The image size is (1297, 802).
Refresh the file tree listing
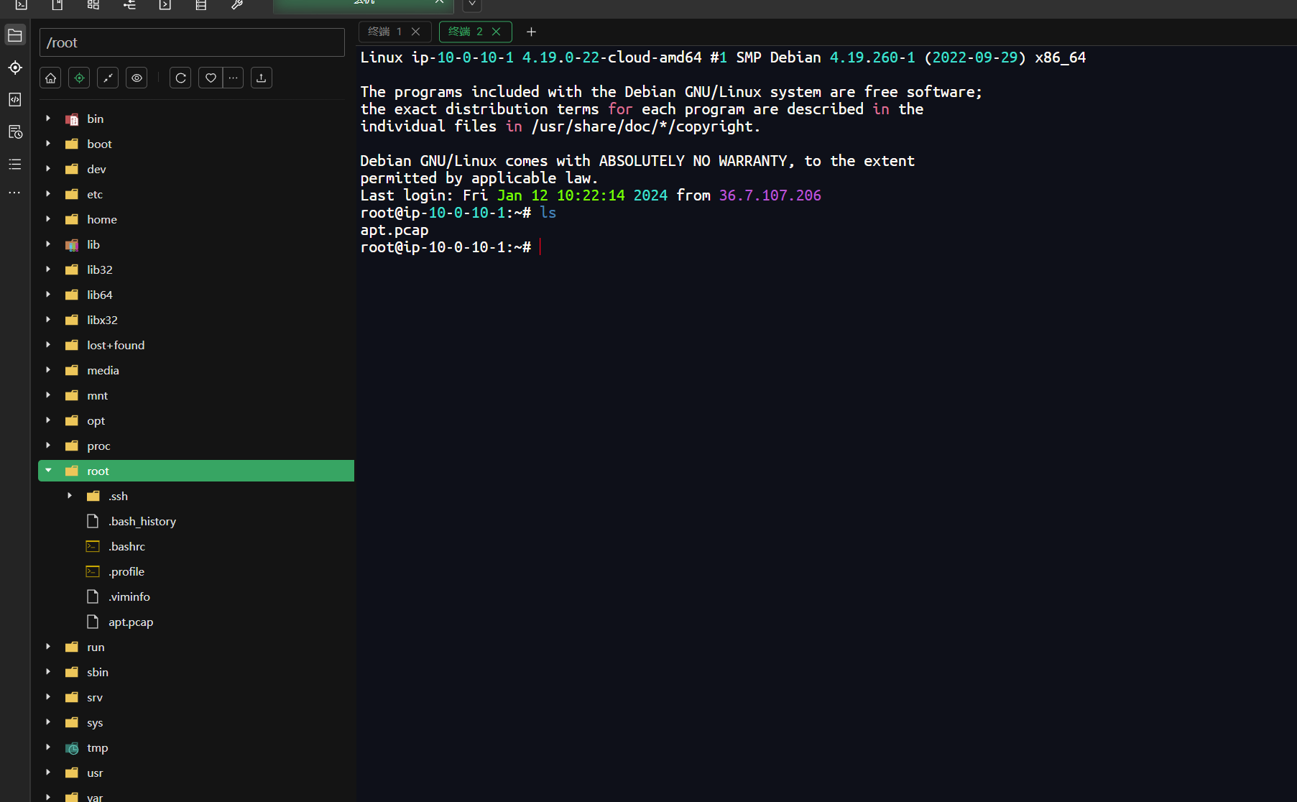coord(180,78)
